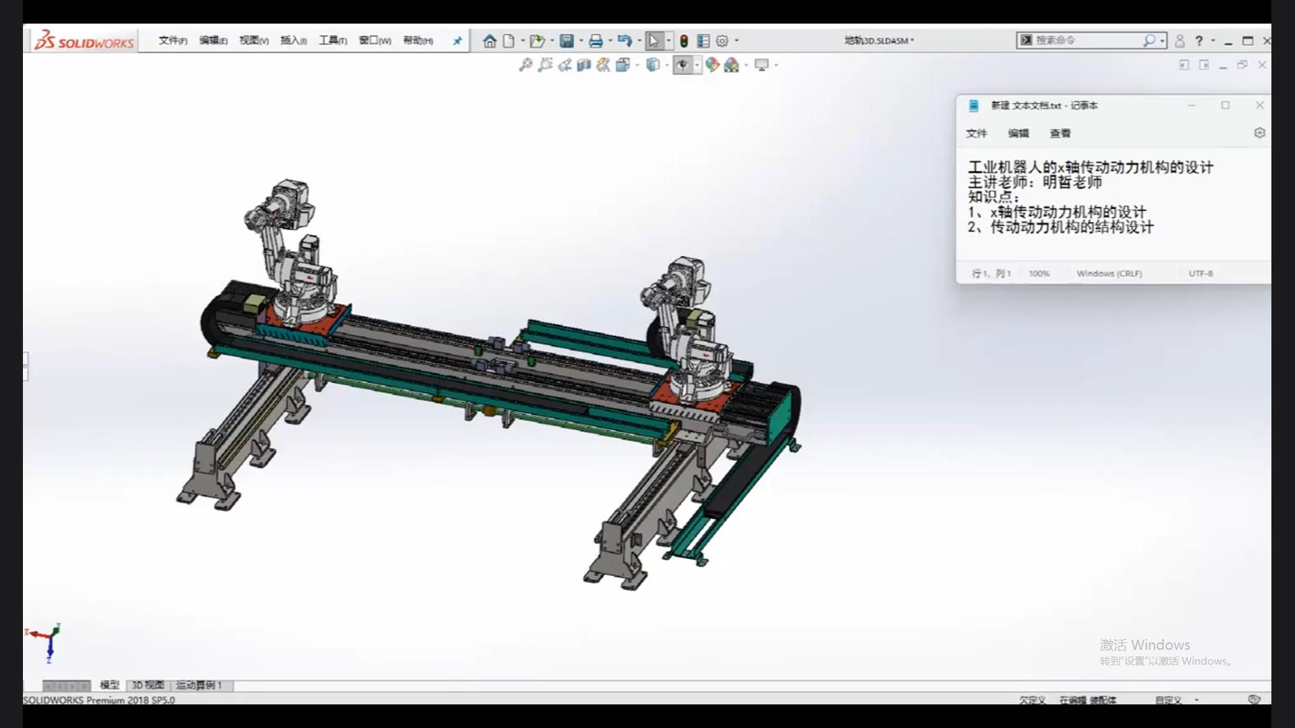Click the View Settings monitor icon
Image resolution: width=1295 pixels, height=728 pixels.
click(x=761, y=65)
